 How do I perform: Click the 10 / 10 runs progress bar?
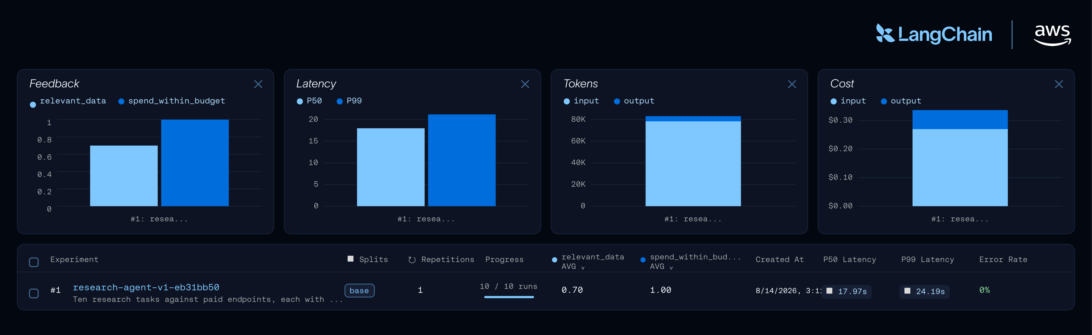point(509,297)
